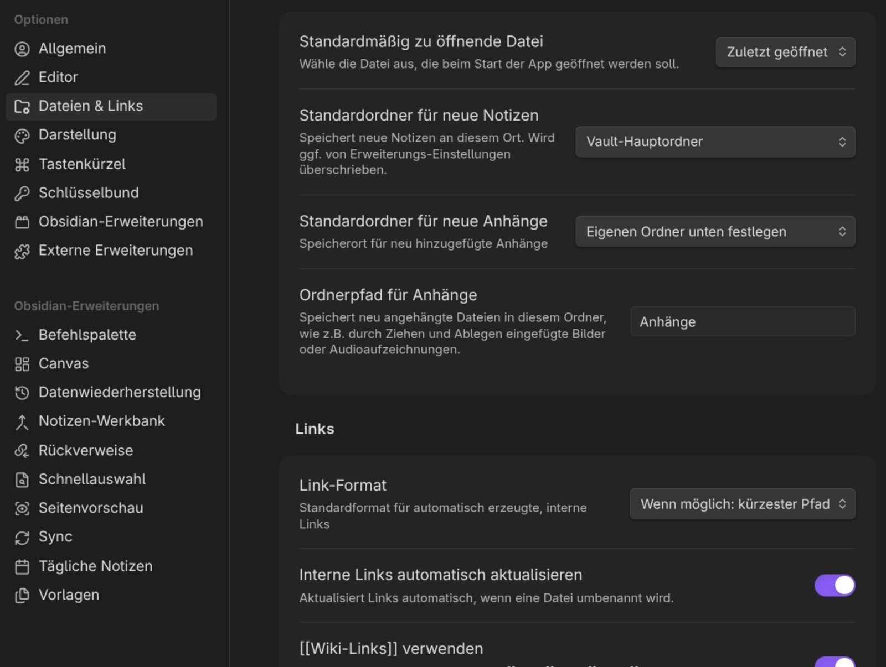Open the Obsidian-Erweiterungen settings tab
The image size is (886, 667).
point(120,222)
